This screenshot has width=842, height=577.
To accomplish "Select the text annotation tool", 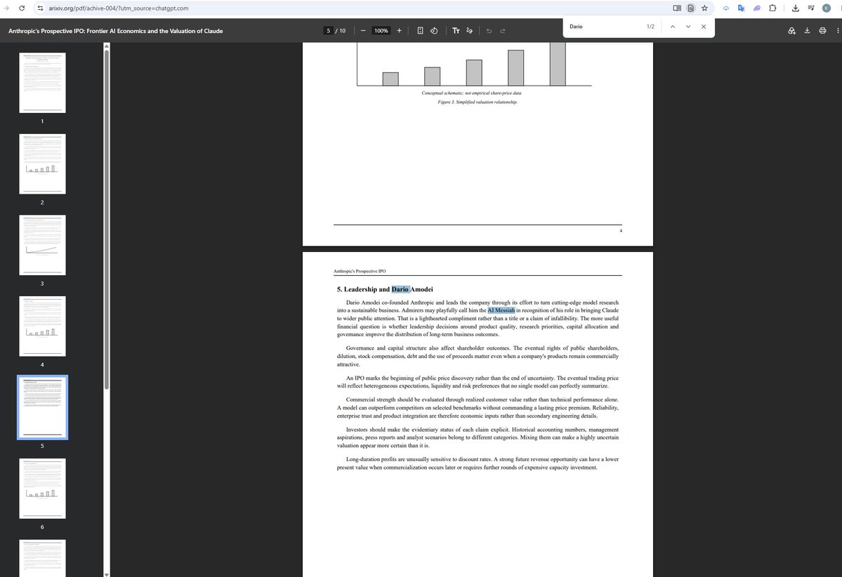I will click(x=456, y=31).
